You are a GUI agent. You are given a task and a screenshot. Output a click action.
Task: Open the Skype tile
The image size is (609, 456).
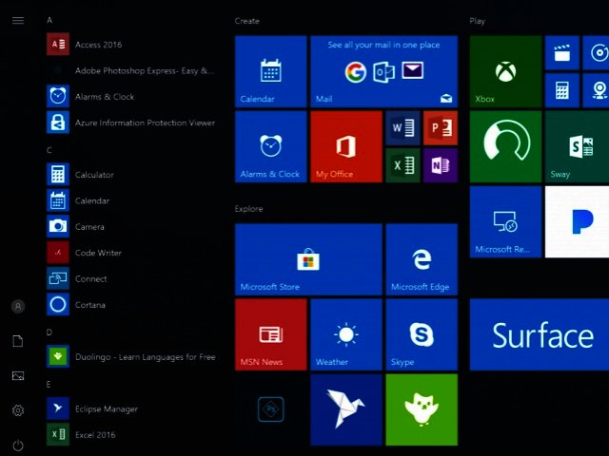click(x=422, y=334)
